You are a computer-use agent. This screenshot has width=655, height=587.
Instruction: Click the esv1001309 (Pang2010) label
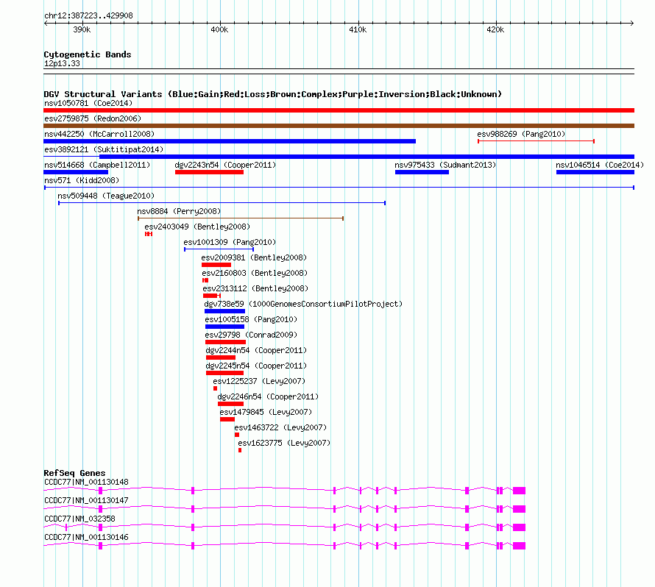[x=230, y=242]
